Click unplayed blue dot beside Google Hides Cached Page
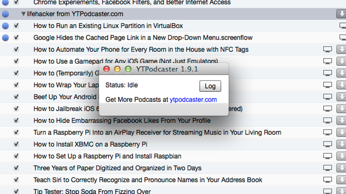 coord(5,38)
